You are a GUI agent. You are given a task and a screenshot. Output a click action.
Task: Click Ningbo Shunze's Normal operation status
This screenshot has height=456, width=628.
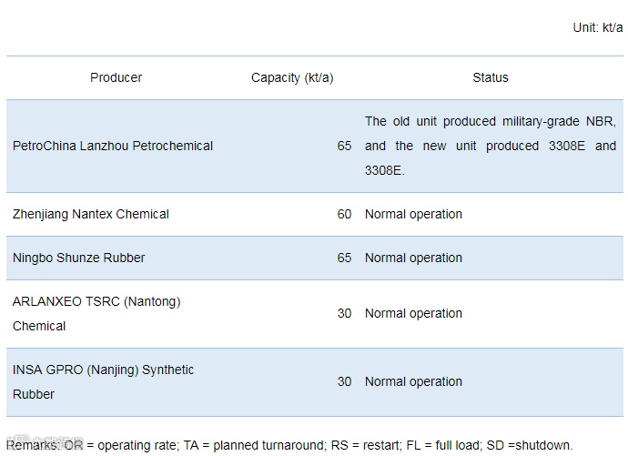(413, 258)
